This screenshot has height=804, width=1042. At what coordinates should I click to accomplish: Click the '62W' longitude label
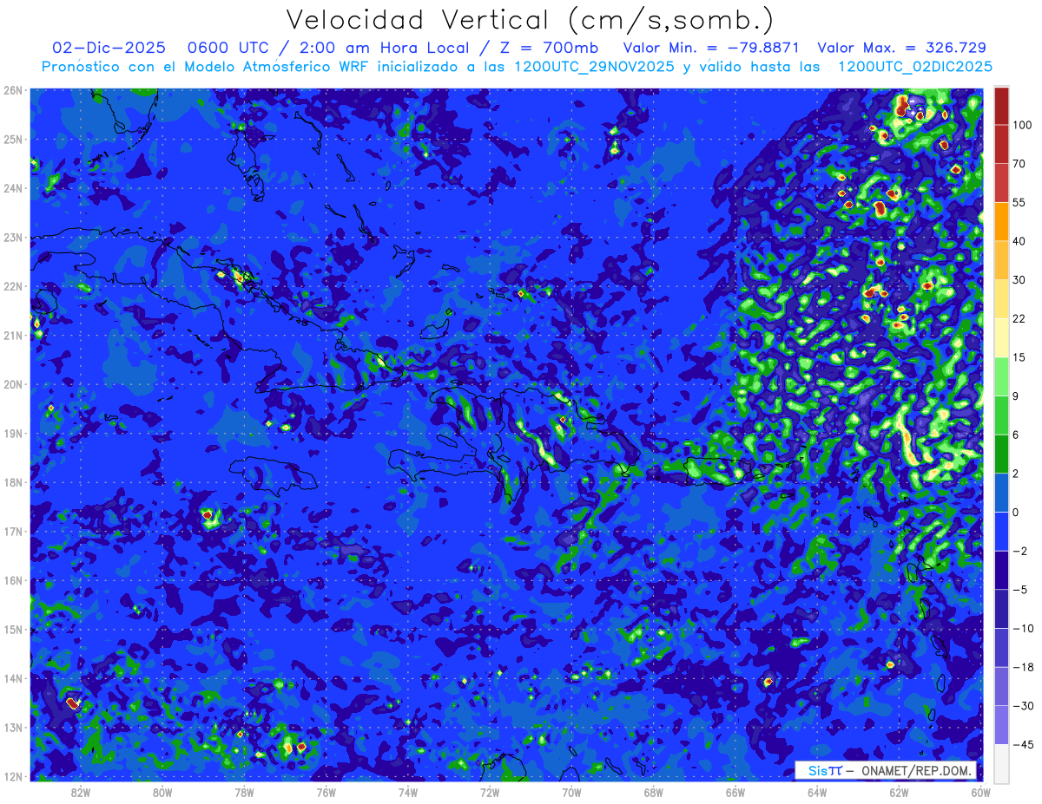(x=899, y=792)
